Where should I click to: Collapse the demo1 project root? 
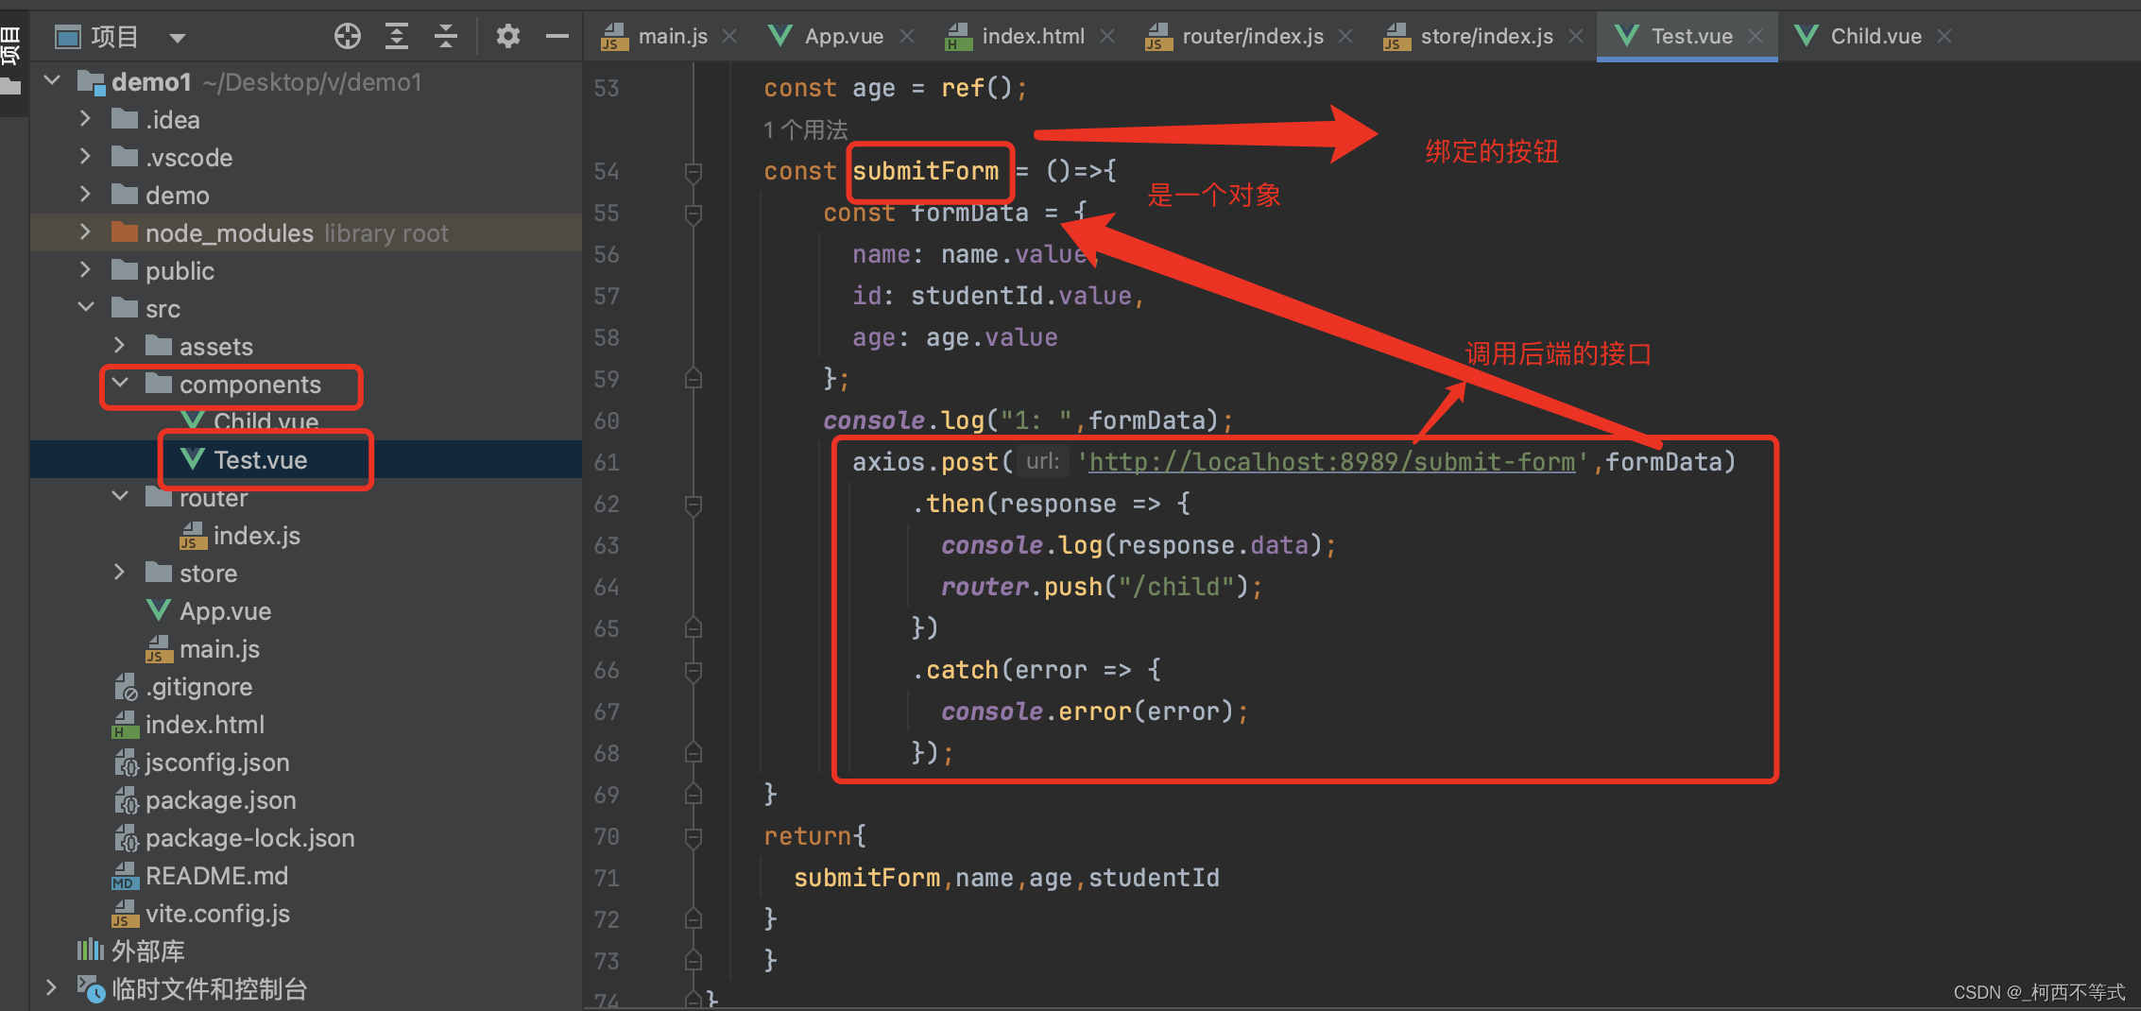pos(53,81)
